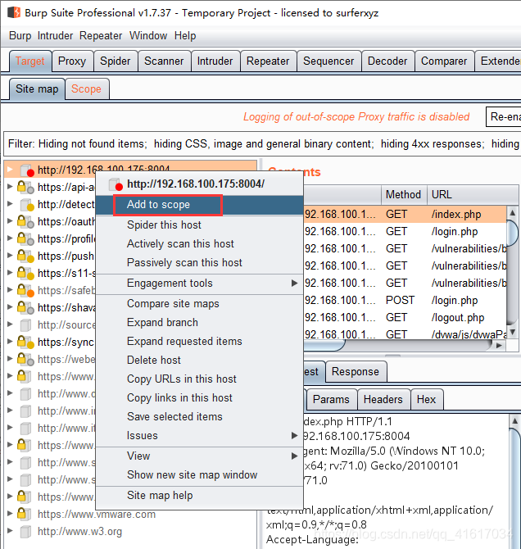This screenshot has height=549, width=521.
Task: Click the lock icon beside https://s11 host
Action: click(x=25, y=273)
